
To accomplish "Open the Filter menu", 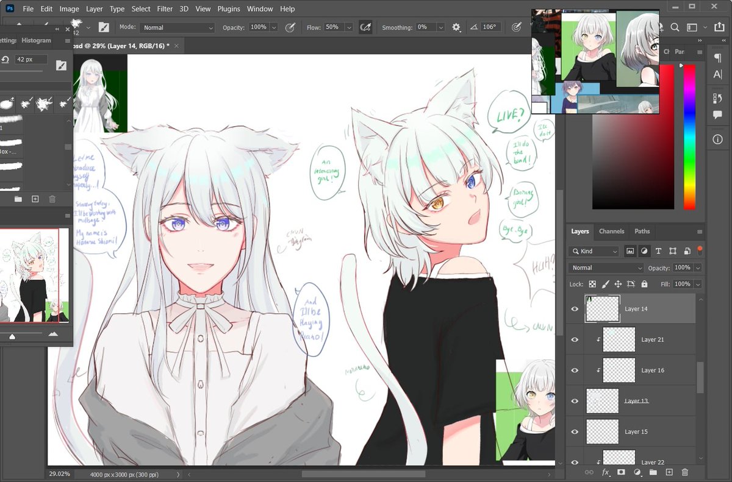I will point(165,9).
